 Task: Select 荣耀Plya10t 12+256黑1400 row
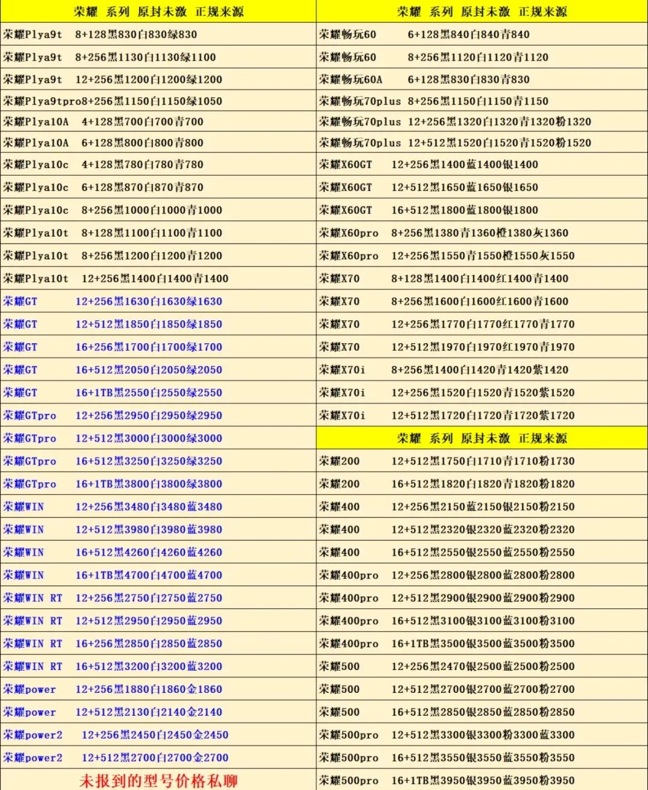tap(158, 278)
